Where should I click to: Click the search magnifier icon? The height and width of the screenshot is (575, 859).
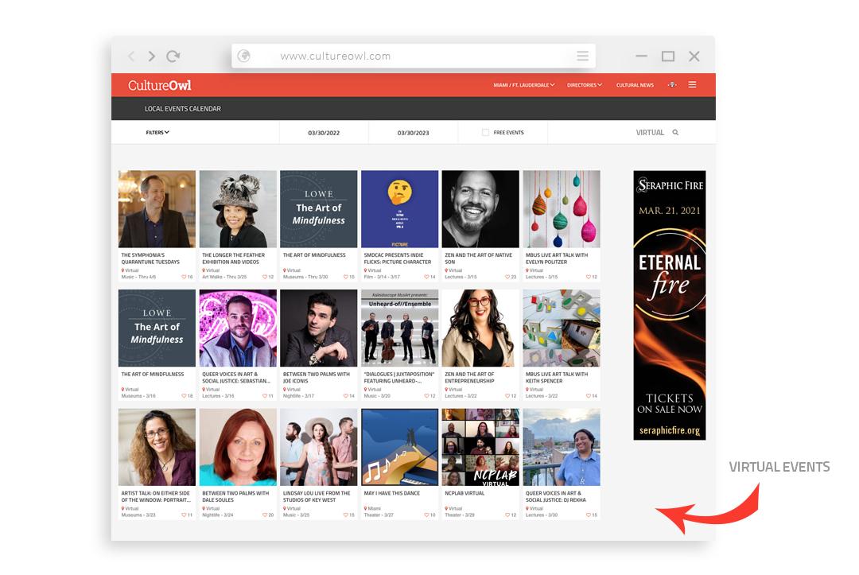point(675,133)
